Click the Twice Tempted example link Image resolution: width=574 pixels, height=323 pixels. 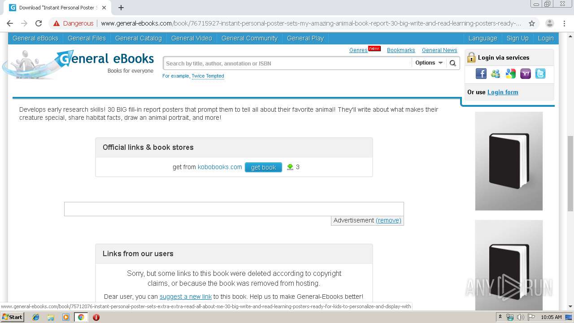point(208,76)
